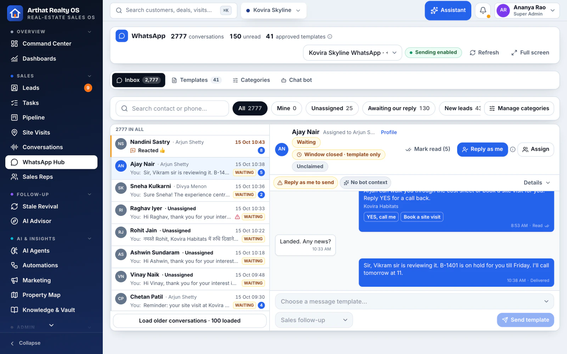This screenshot has height=354, width=567.
Task: Select the Inbox tab
Action: point(139,80)
